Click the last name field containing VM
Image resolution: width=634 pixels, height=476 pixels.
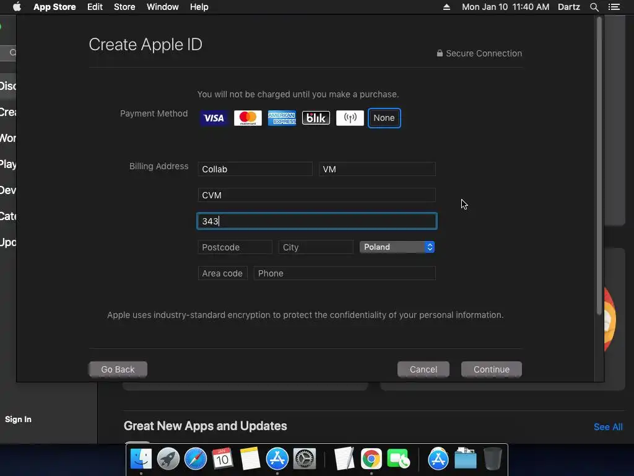click(x=377, y=169)
